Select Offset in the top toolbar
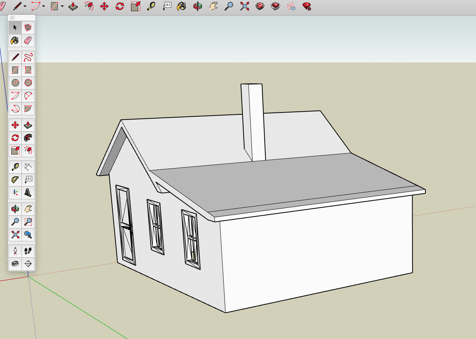The width and height of the screenshot is (476, 339). [x=89, y=6]
